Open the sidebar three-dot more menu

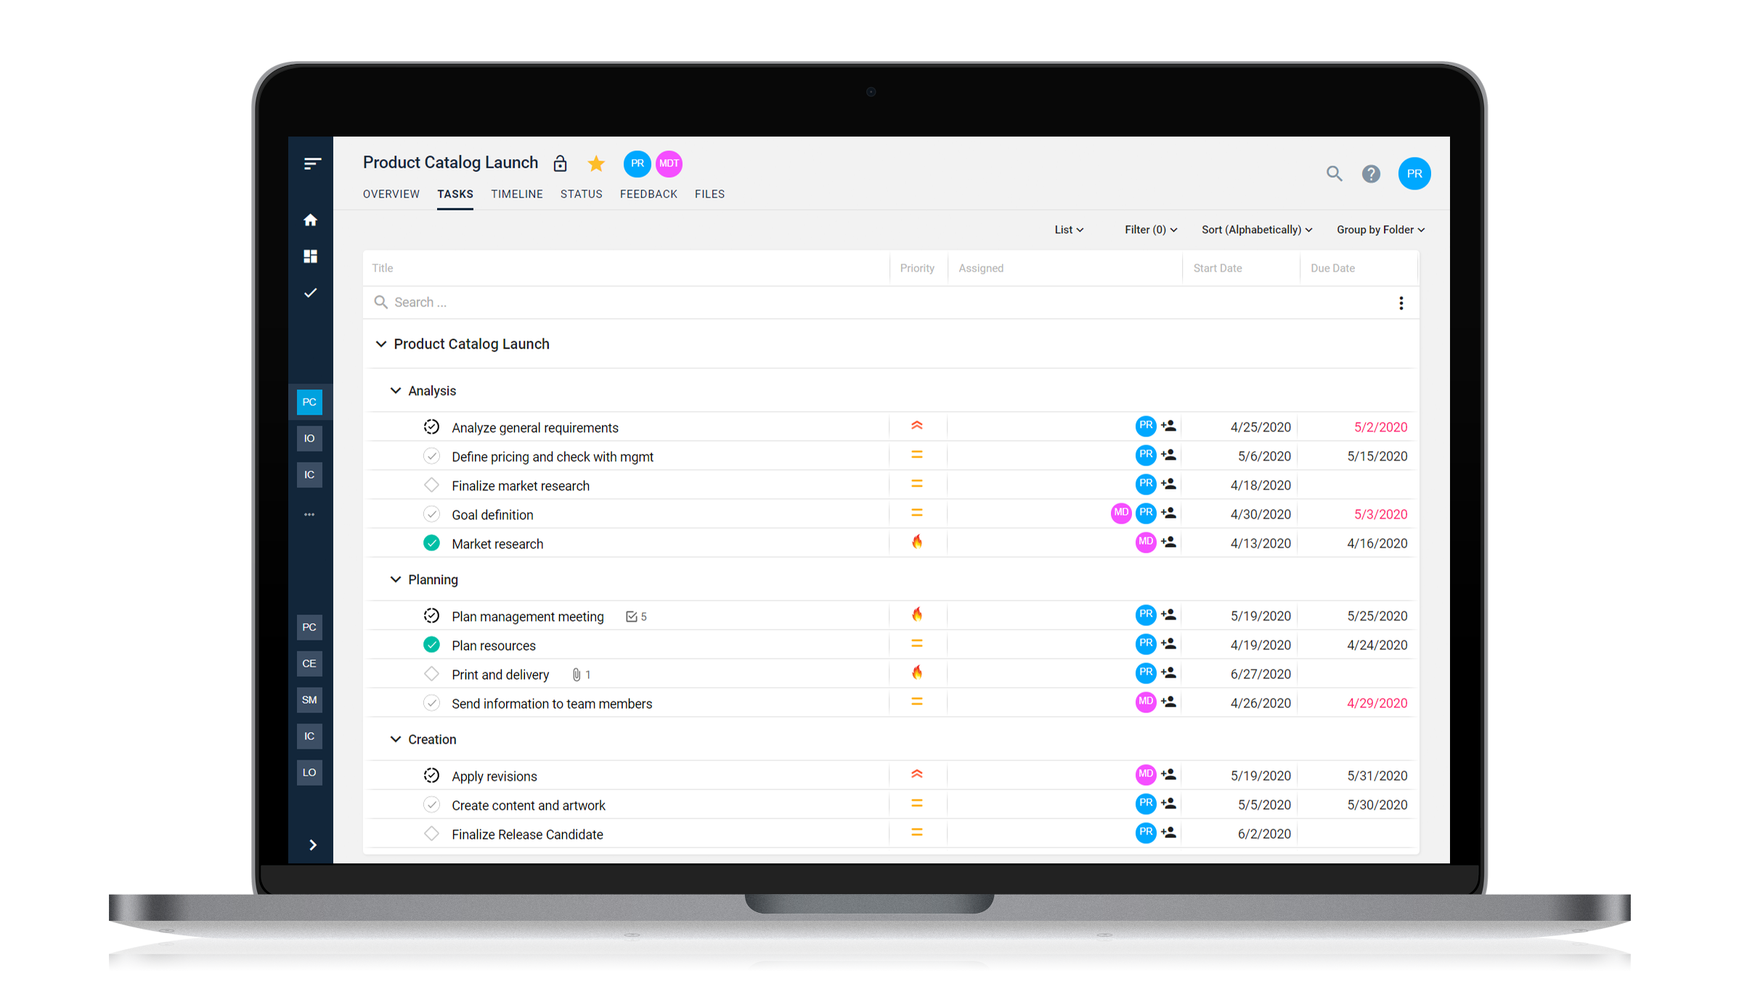[309, 514]
